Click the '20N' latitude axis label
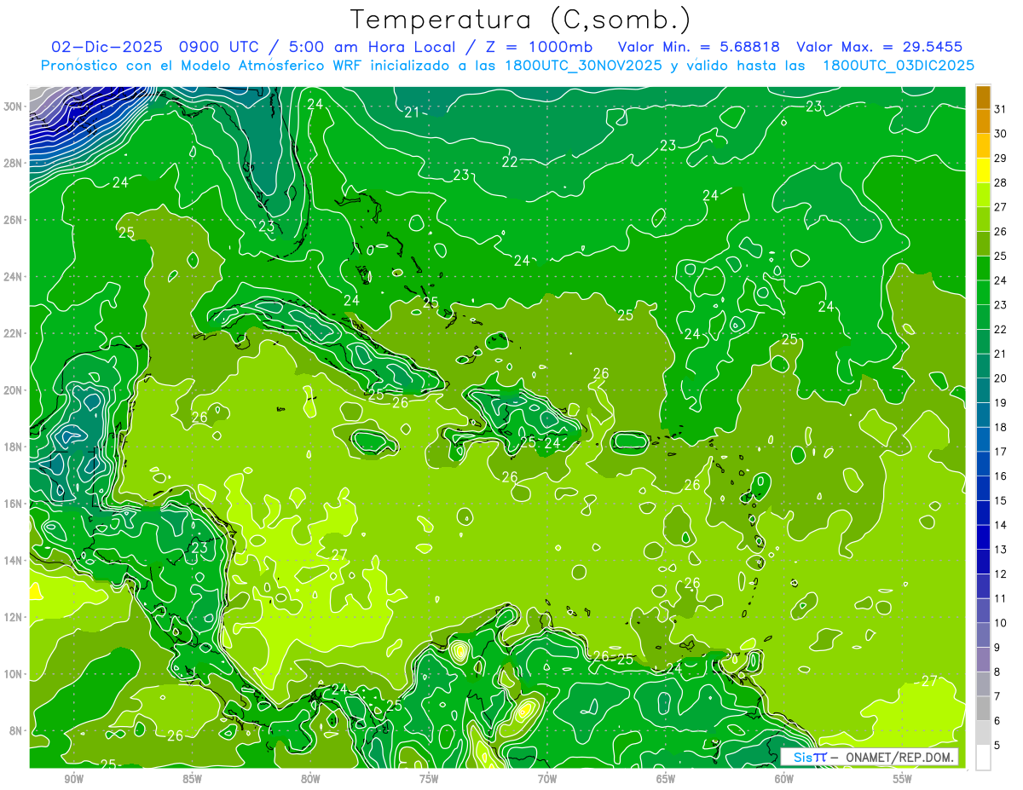The height and width of the screenshot is (790, 1023). coord(14,390)
